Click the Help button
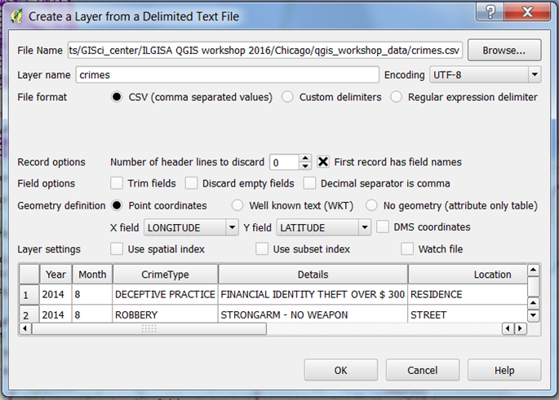This screenshot has height=400, width=559. [x=504, y=370]
